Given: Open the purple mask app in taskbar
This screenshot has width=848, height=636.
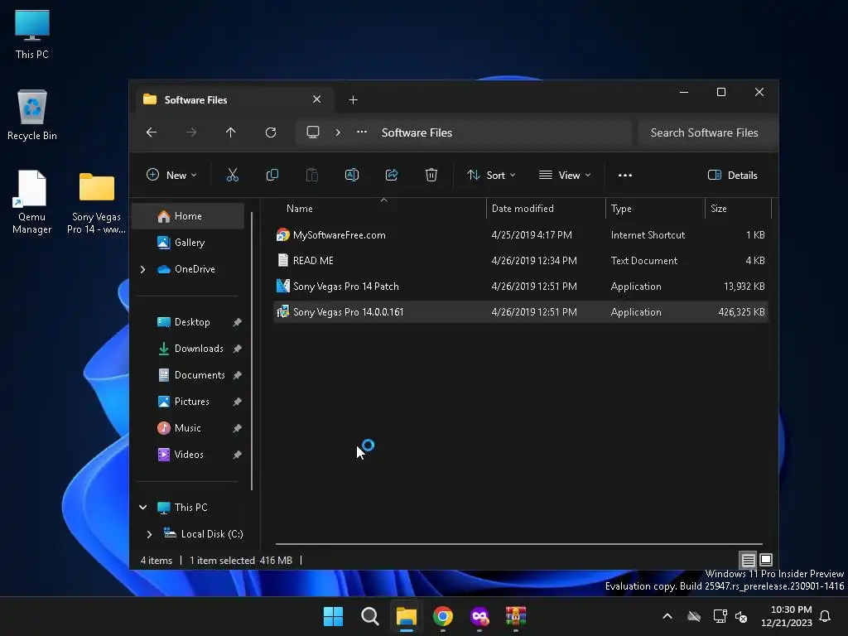Looking at the screenshot, I should click(x=479, y=616).
